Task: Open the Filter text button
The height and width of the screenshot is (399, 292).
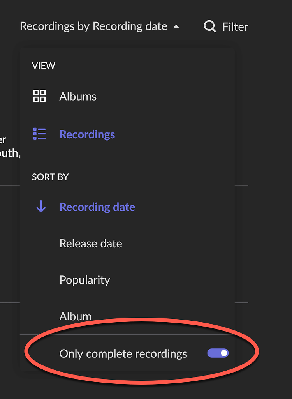Action: point(235,27)
